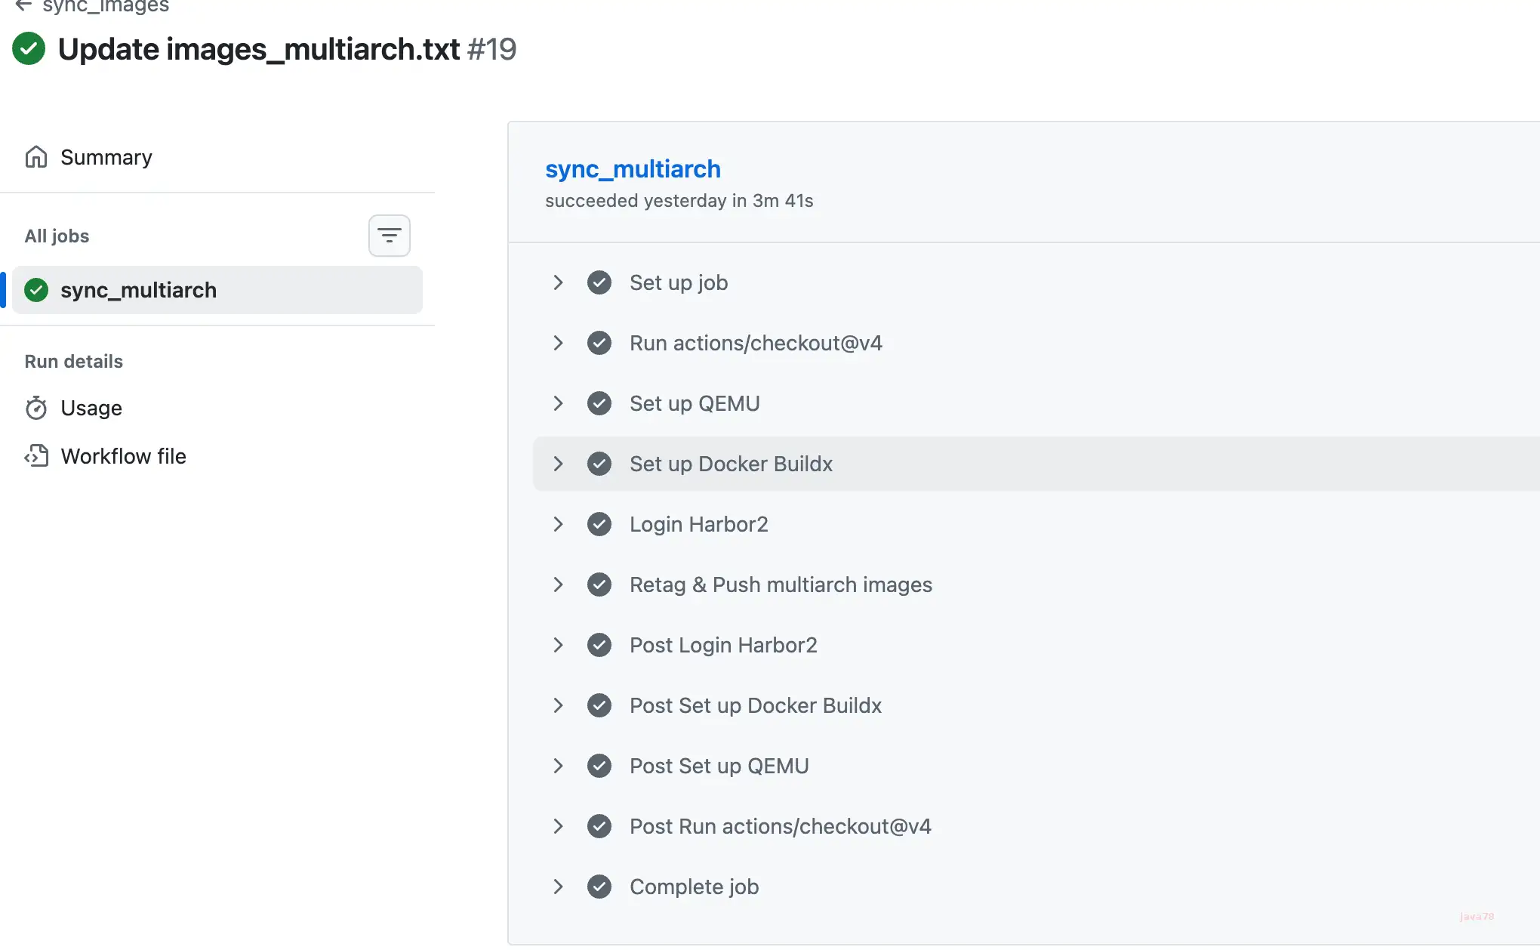Open the sync_multiarch job header link
This screenshot has width=1540, height=950.
coord(633,169)
